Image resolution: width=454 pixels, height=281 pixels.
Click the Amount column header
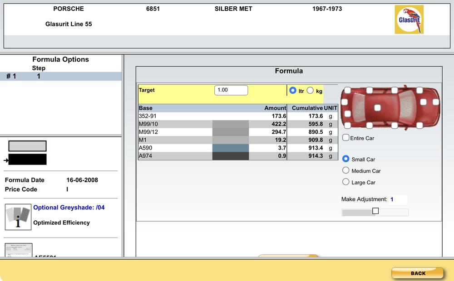tap(276, 108)
